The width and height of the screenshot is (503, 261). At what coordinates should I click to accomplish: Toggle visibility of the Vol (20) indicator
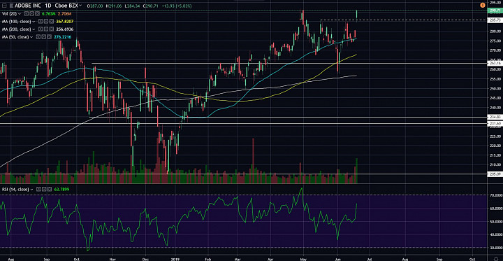(27, 13)
